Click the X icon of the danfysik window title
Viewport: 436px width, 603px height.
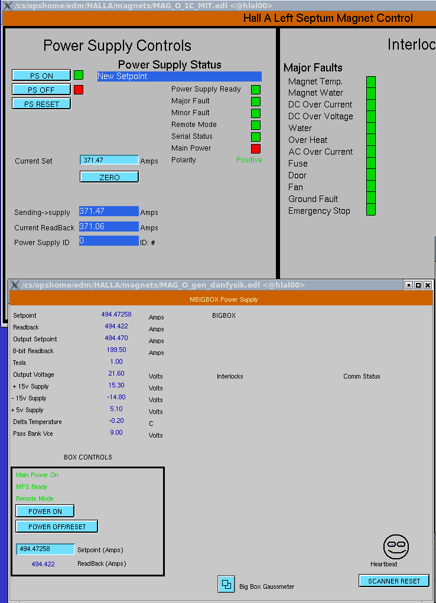coord(15,285)
